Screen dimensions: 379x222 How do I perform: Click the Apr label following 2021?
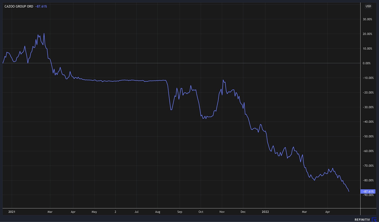pyautogui.click(x=73, y=212)
